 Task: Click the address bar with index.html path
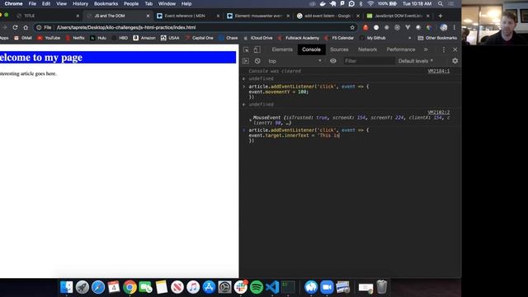coord(196,27)
